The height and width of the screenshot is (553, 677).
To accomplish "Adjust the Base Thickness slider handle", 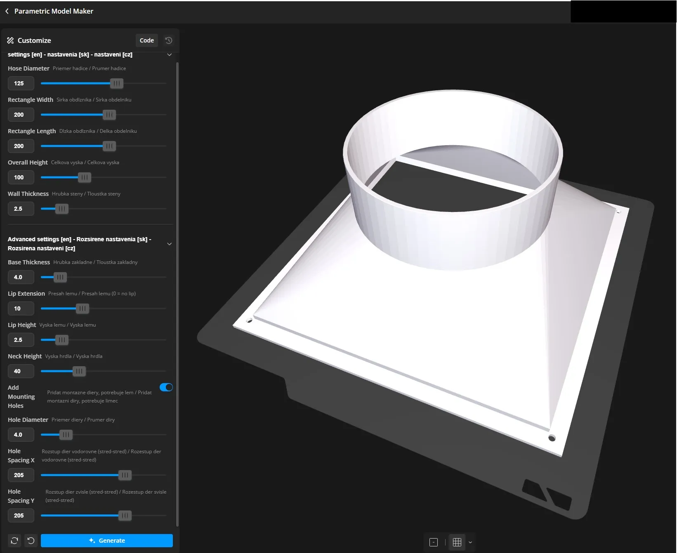I will [x=60, y=277].
